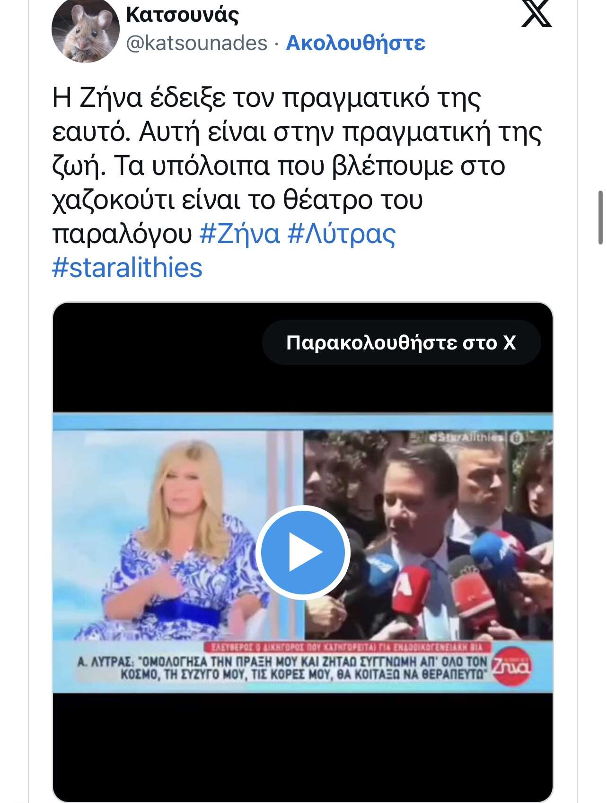Click the tweet body text paragraph
607x803 pixels.
pos(297,183)
